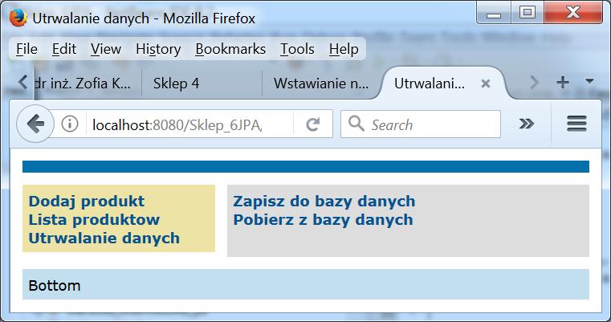Switch to the dr inż. Zofia K... tab
This screenshot has width=611, height=322.
pyautogui.click(x=88, y=83)
